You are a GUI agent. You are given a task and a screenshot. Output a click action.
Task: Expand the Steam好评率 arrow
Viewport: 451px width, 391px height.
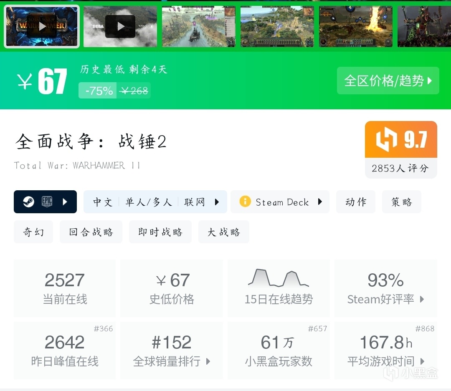(422, 299)
